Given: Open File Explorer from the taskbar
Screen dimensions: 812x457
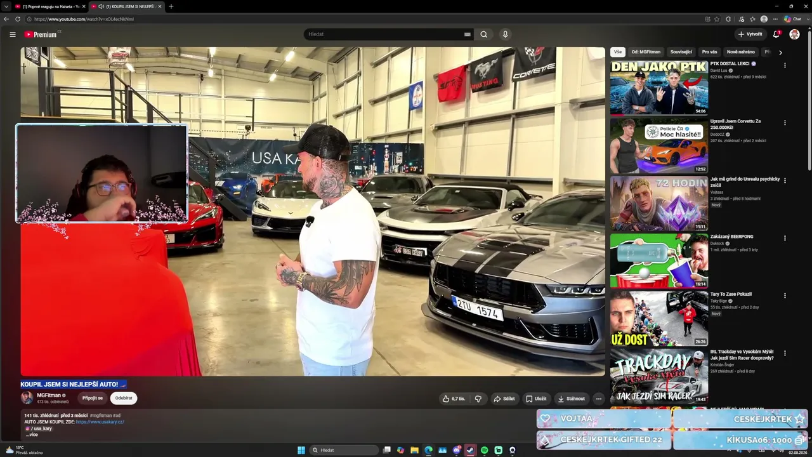Looking at the screenshot, I should 414,450.
